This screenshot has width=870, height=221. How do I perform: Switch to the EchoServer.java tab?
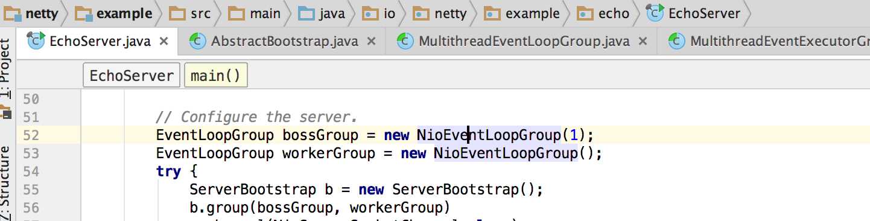(x=98, y=42)
